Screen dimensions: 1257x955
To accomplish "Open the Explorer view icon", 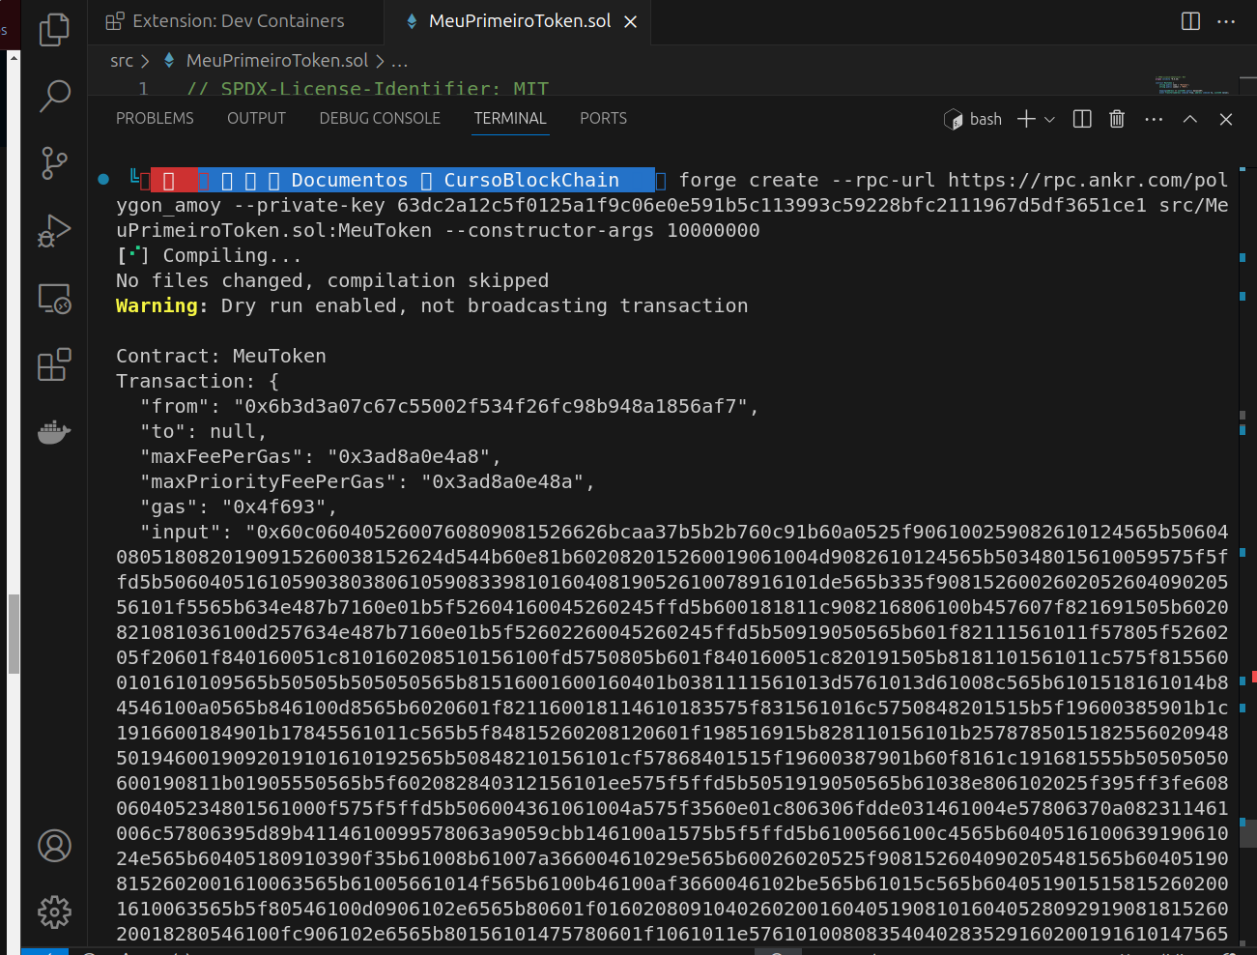I will coord(54,29).
